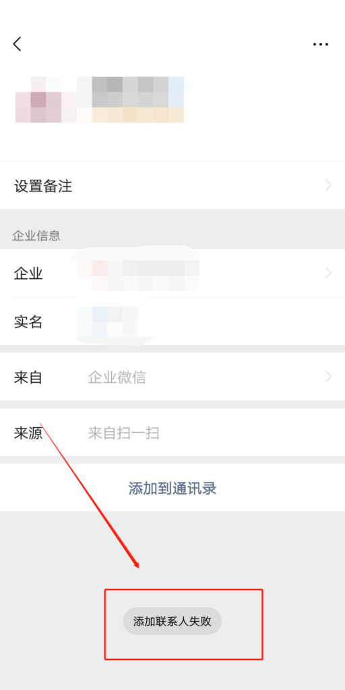
Task: Tap the blurred 实名 value
Action: [107, 322]
